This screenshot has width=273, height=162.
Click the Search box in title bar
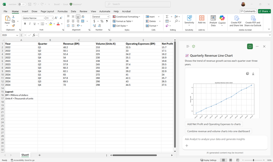coord(138,4)
